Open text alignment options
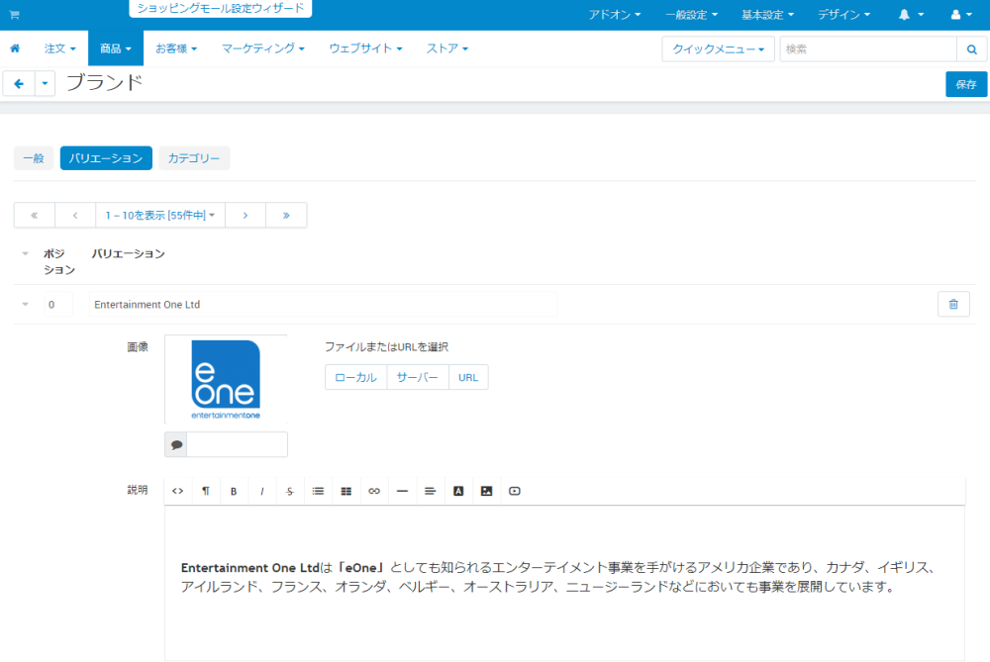The width and height of the screenshot is (990, 662). pyautogui.click(x=430, y=491)
